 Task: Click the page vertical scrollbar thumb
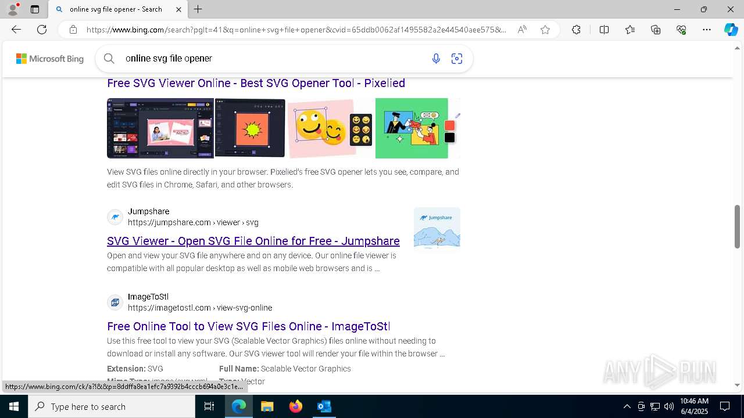coord(737,226)
